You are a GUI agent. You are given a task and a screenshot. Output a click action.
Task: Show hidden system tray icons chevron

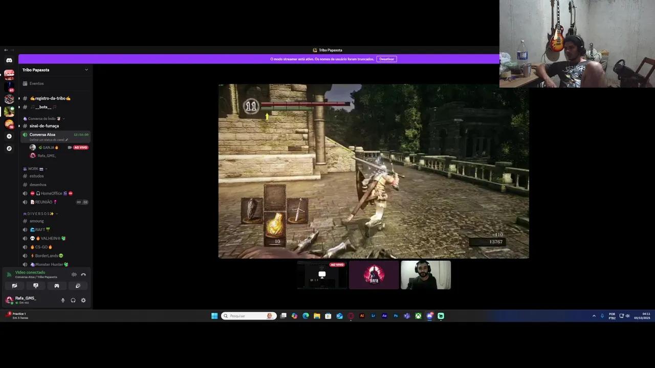[594, 316]
